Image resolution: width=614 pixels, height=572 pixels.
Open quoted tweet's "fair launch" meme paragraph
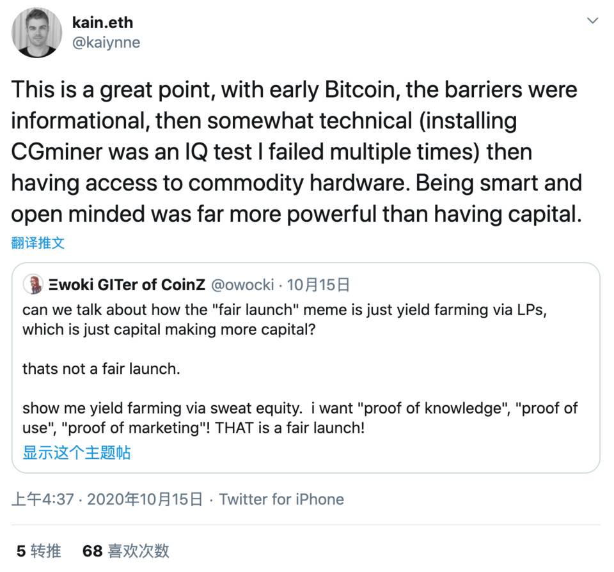(285, 320)
